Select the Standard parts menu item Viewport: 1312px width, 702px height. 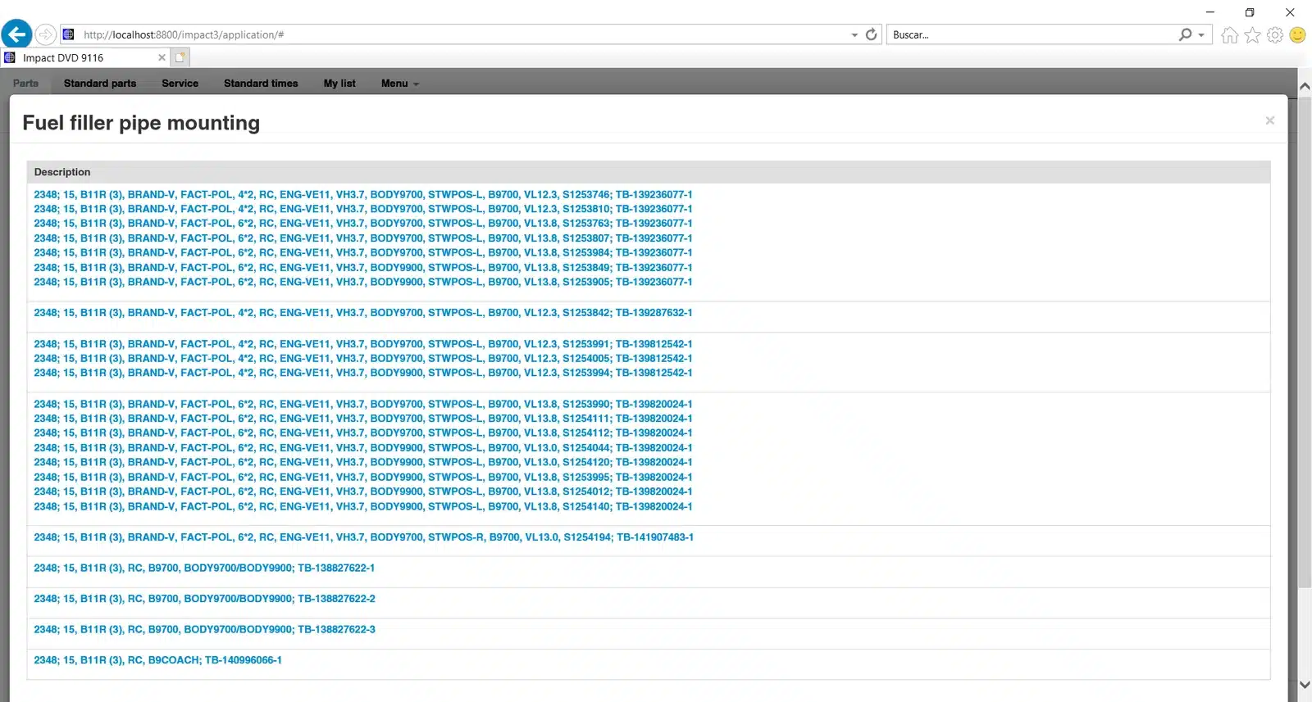tap(100, 84)
